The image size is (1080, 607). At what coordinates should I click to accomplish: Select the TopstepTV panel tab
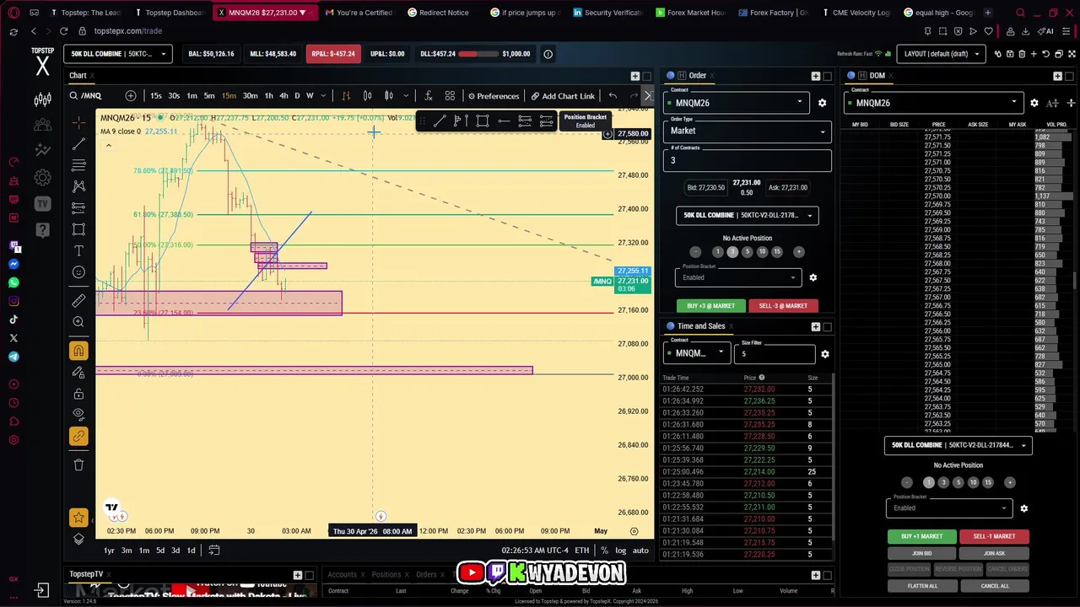86,575
